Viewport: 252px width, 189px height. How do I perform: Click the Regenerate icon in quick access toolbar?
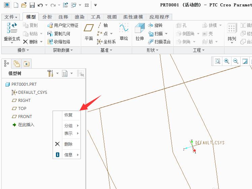coord(65,5)
